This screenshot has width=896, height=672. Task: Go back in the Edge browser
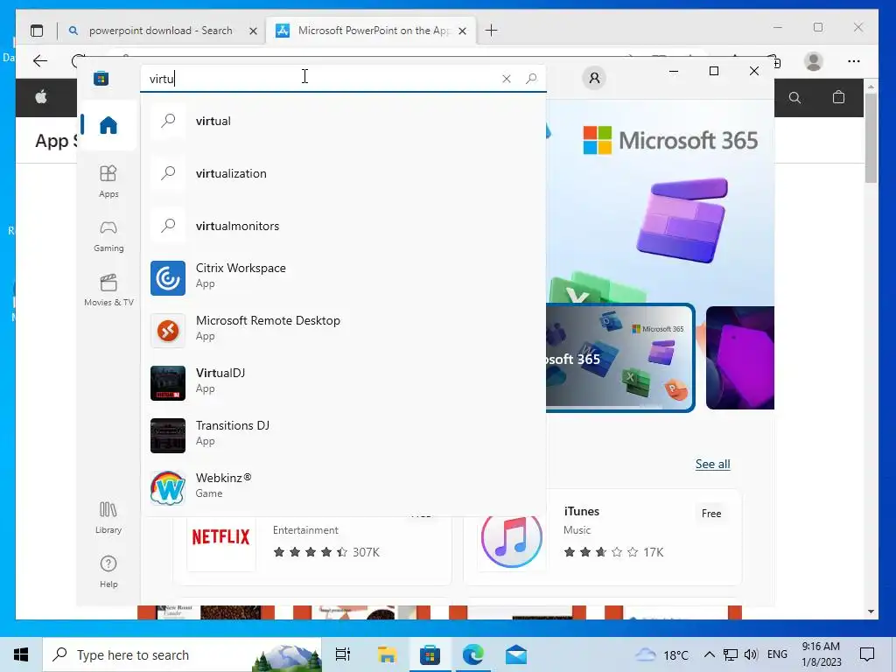[40, 61]
